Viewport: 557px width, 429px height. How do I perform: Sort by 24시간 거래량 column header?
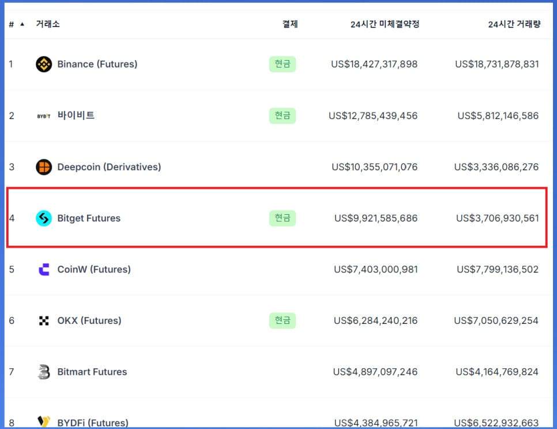514,24
